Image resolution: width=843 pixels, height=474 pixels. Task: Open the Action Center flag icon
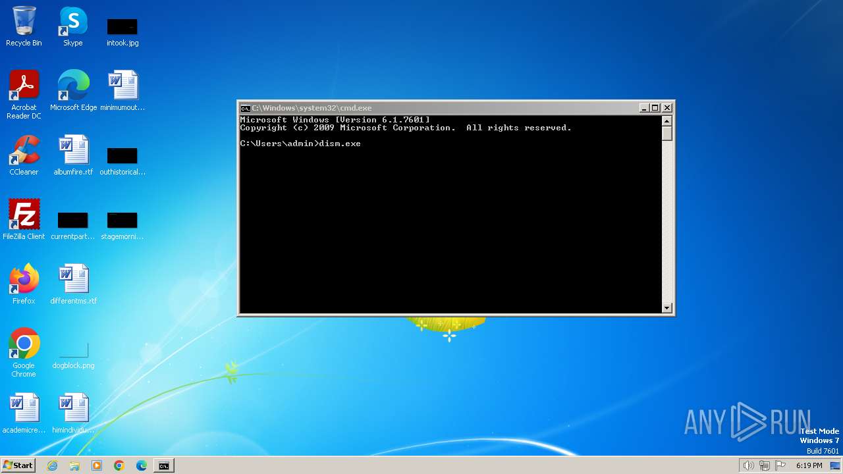pyautogui.click(x=780, y=465)
